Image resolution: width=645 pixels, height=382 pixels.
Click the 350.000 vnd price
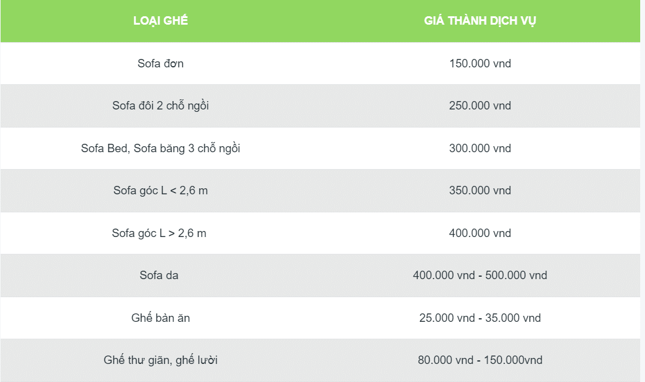click(480, 190)
